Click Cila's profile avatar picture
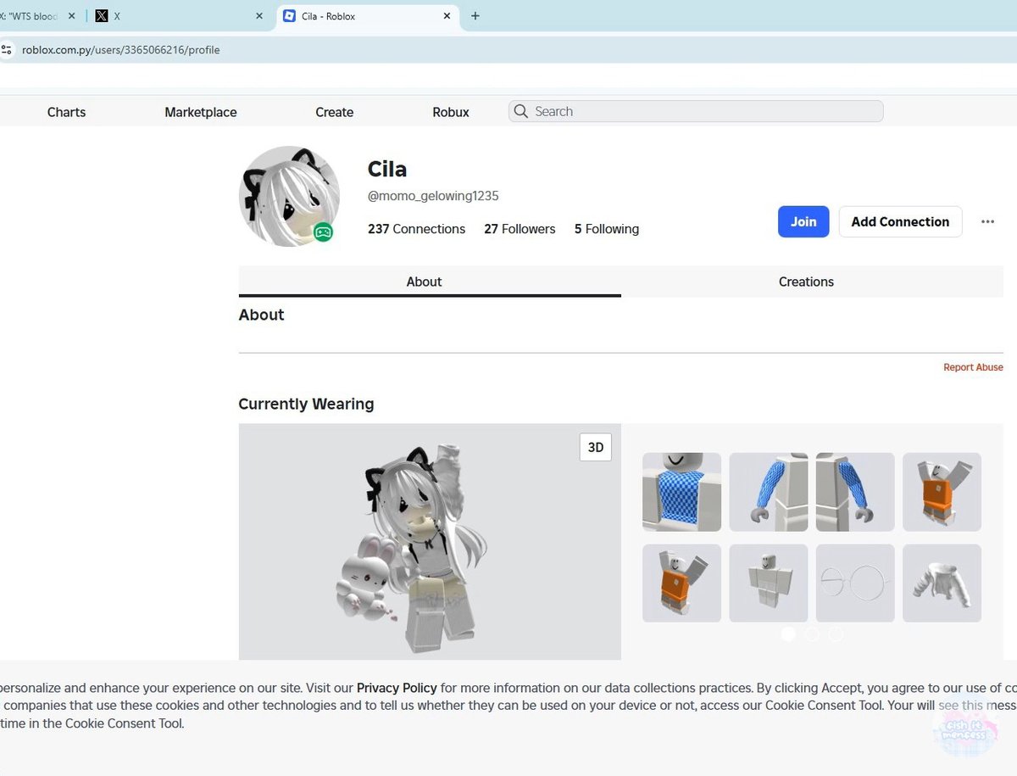 pos(289,196)
